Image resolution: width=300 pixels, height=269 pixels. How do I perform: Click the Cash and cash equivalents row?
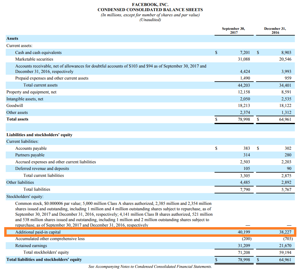[x=38, y=52]
